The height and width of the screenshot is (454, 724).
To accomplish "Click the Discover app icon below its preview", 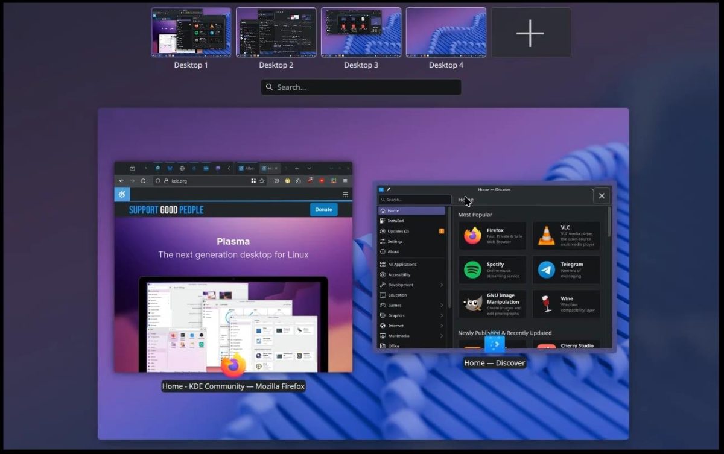I will point(494,344).
